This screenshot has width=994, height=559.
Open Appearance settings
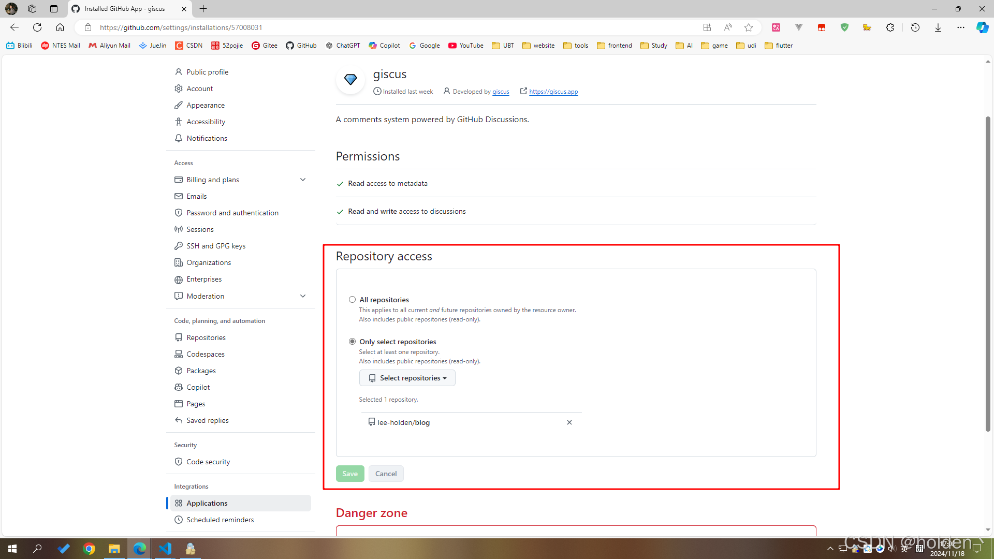pos(206,105)
